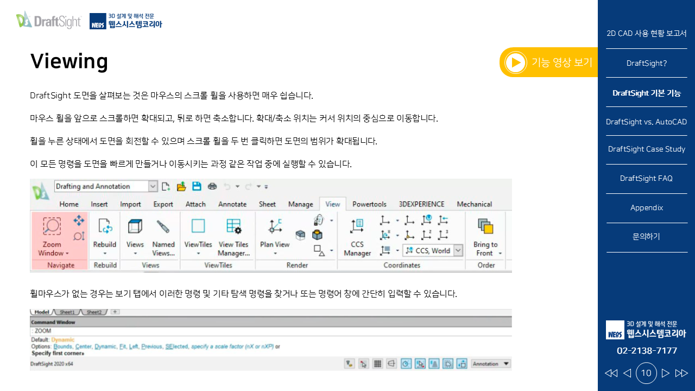This screenshot has width=695, height=391.
Task: Click the Rebuild icon in the ribbon
Action: coord(105,226)
